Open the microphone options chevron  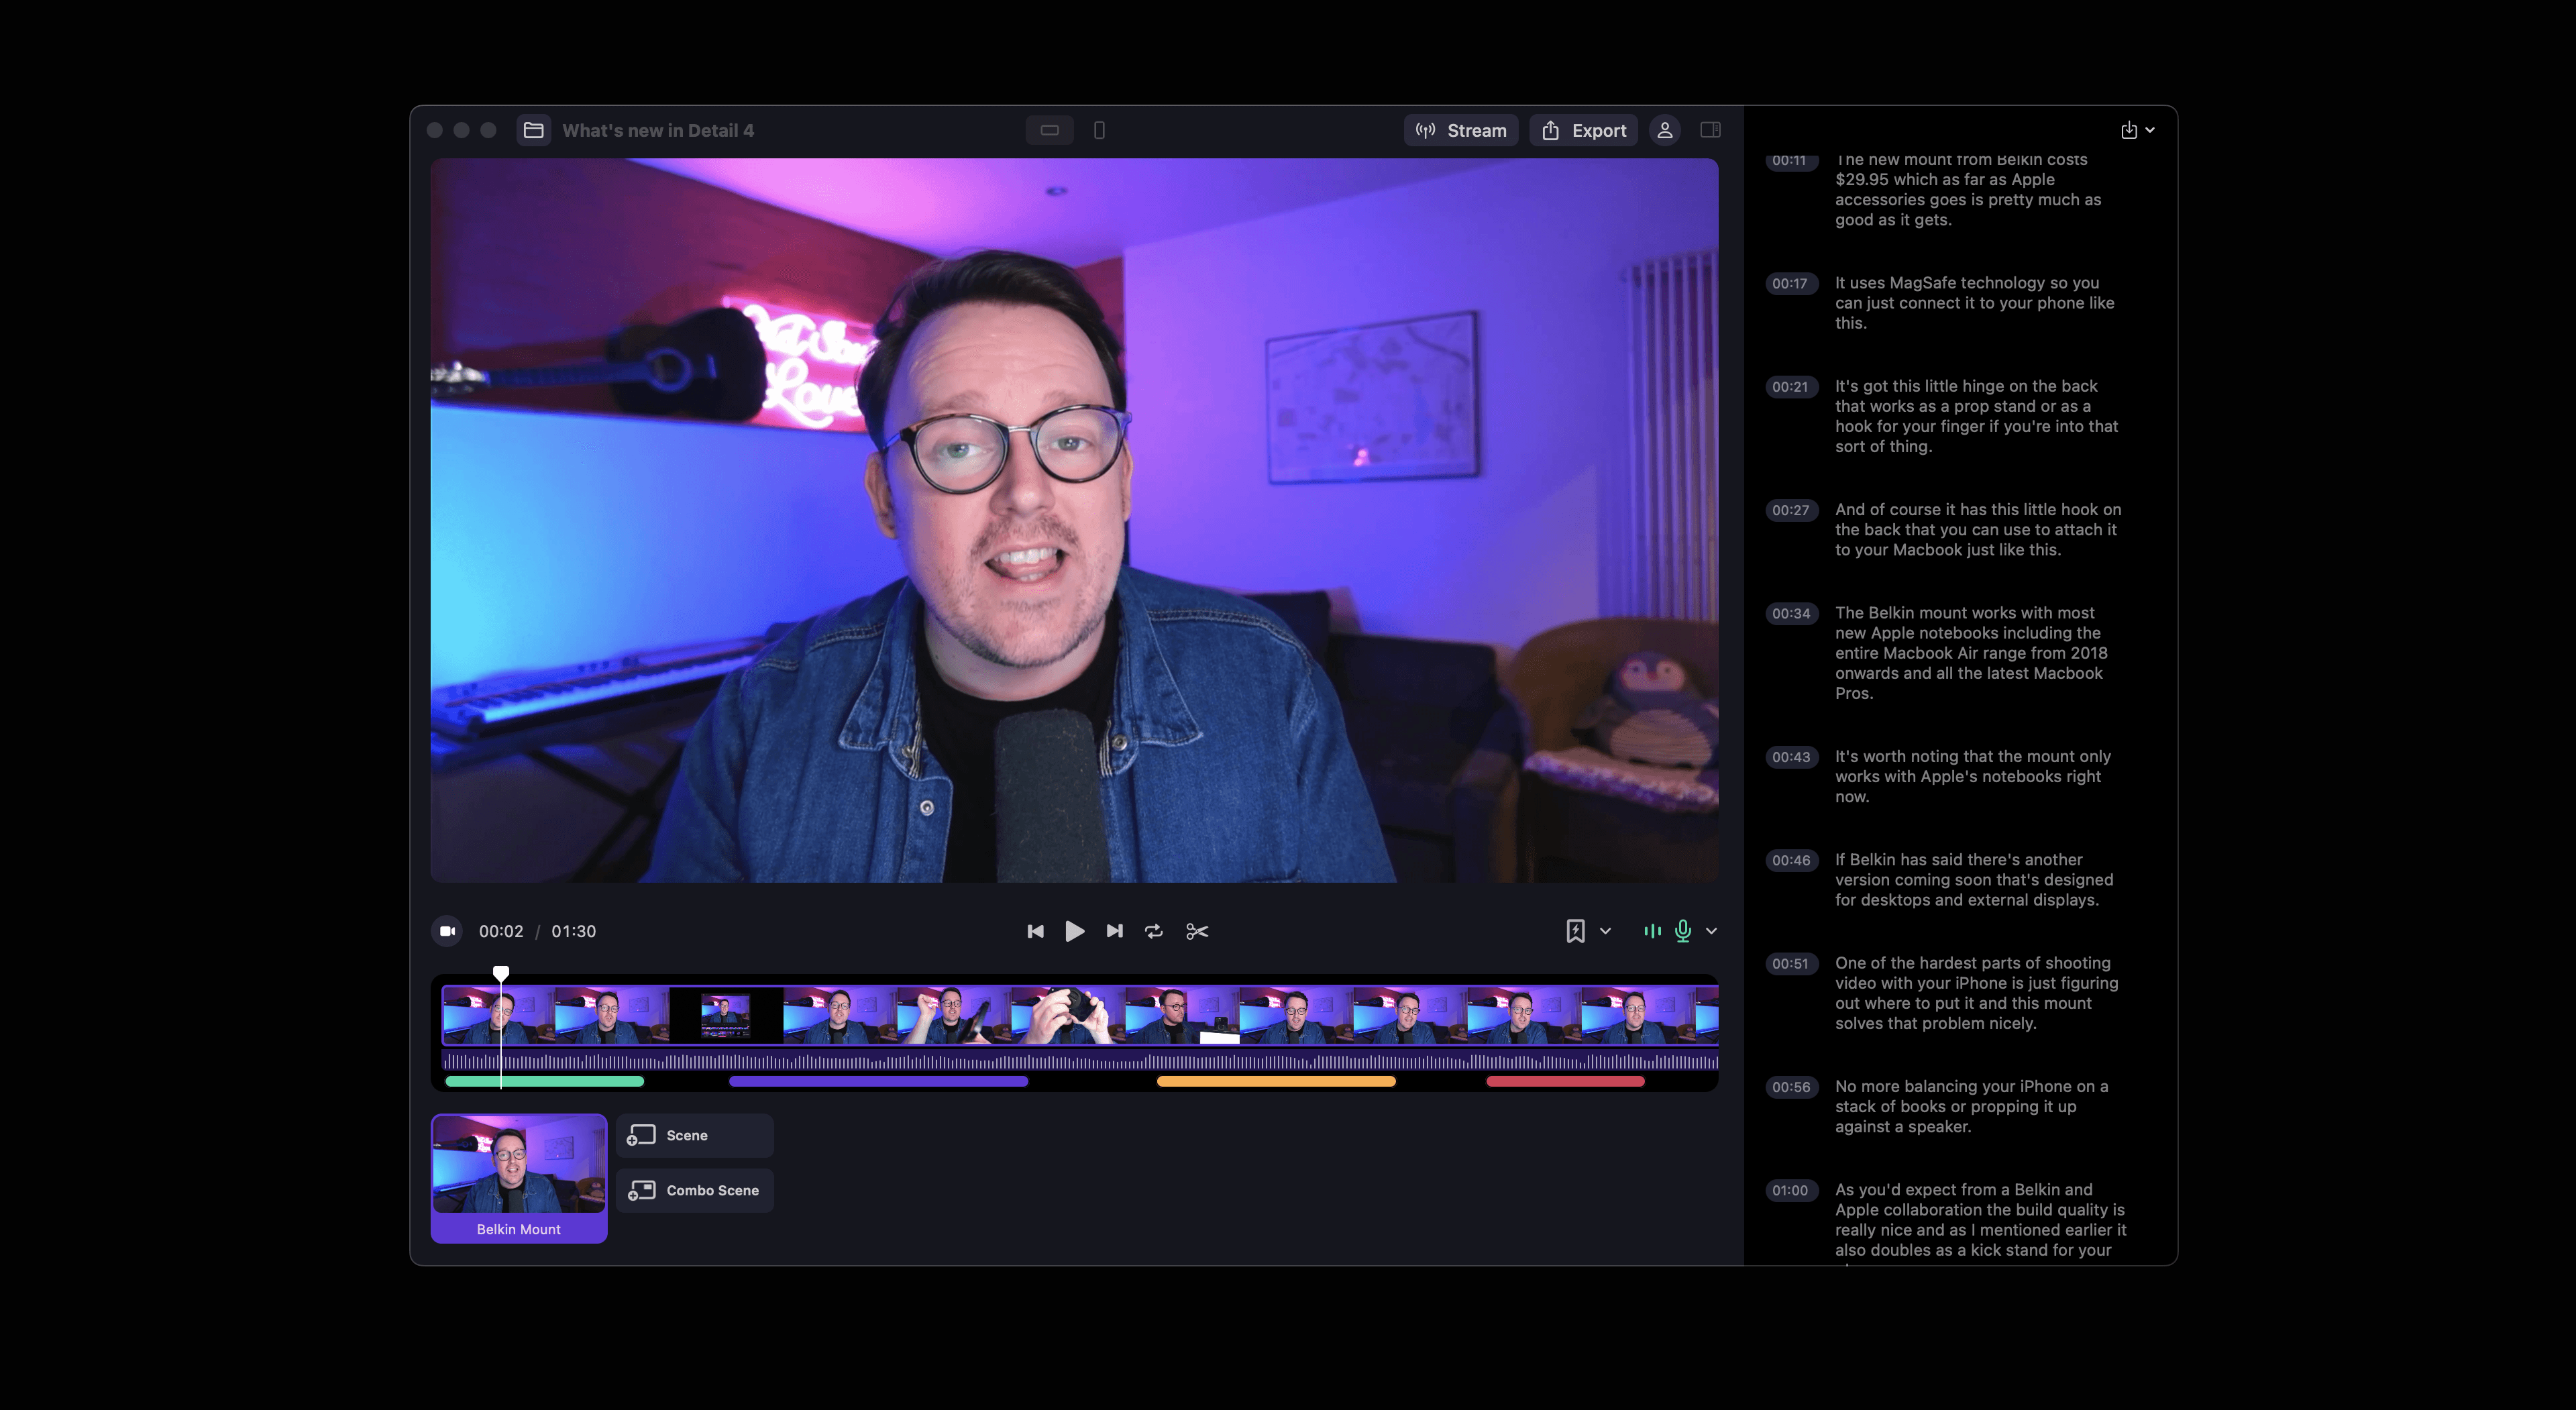[x=1711, y=931]
